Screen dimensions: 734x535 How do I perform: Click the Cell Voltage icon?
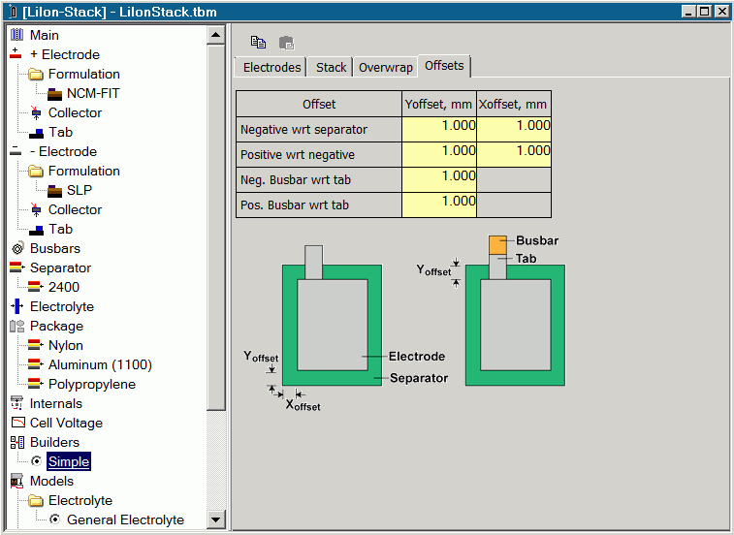pyautogui.click(x=16, y=423)
